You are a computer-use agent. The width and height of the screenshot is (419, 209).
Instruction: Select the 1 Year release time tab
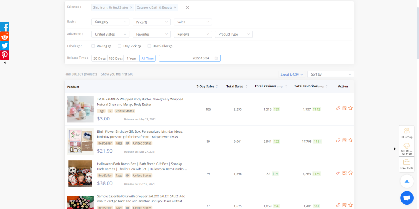click(x=131, y=58)
